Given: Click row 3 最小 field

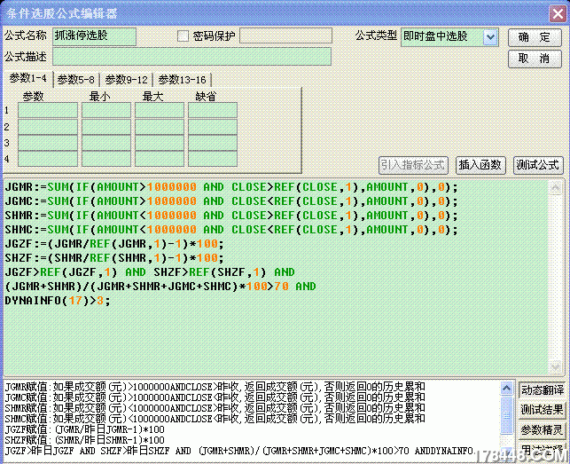Looking at the screenshot, I should pyautogui.click(x=106, y=143).
